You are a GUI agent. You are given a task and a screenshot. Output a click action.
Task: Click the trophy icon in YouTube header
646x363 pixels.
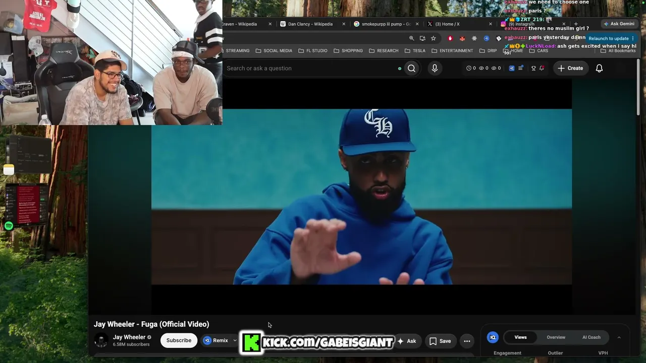[x=533, y=68]
